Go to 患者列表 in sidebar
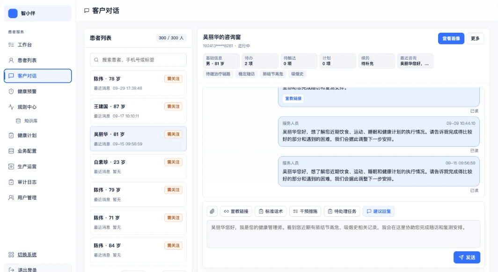Image resolution: width=498 pixels, height=272 pixels. coord(38,60)
